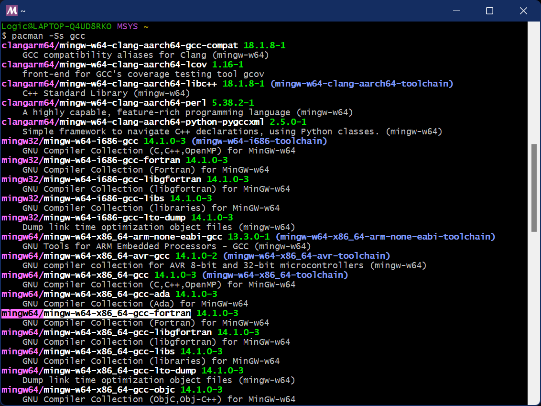Screen dimensions: 541x406
Task: Click 'MSYS' label in the prompt
Action: pos(127,26)
